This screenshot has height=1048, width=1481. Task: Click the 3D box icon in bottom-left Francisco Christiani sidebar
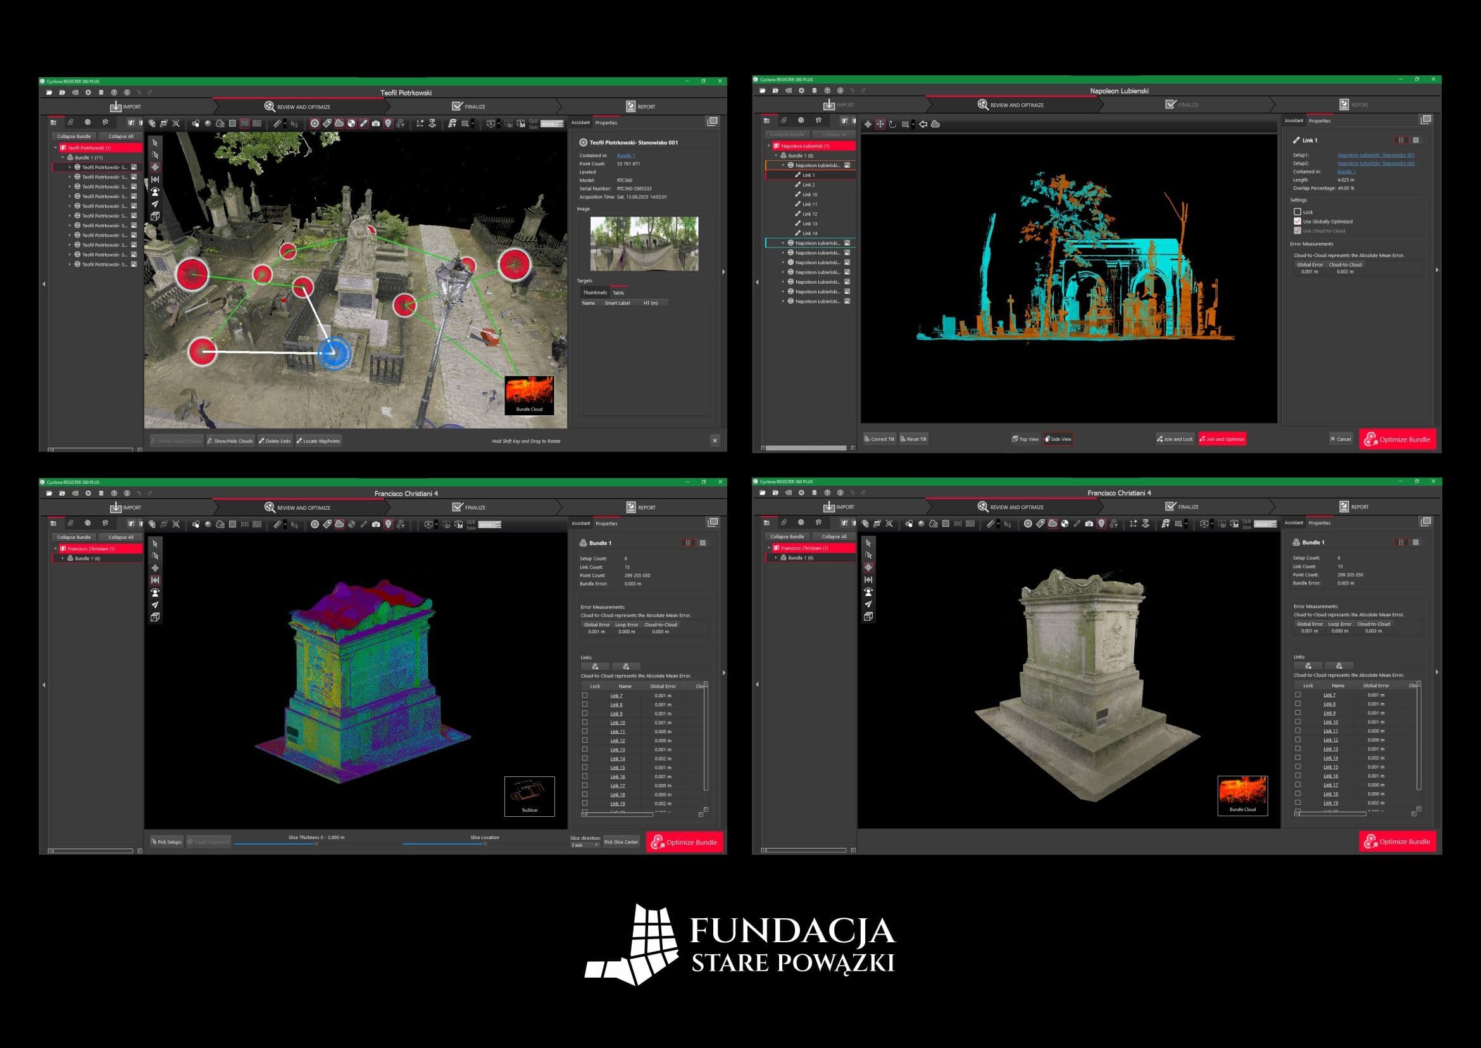click(155, 617)
